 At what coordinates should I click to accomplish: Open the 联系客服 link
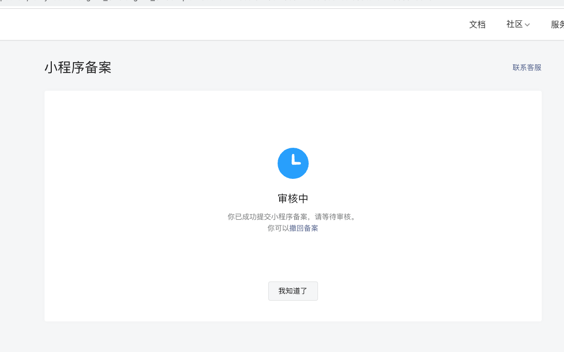coord(527,67)
